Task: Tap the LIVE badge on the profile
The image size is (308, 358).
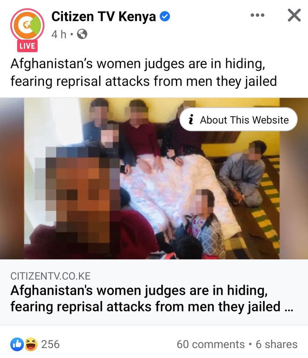Action: pyautogui.click(x=27, y=46)
